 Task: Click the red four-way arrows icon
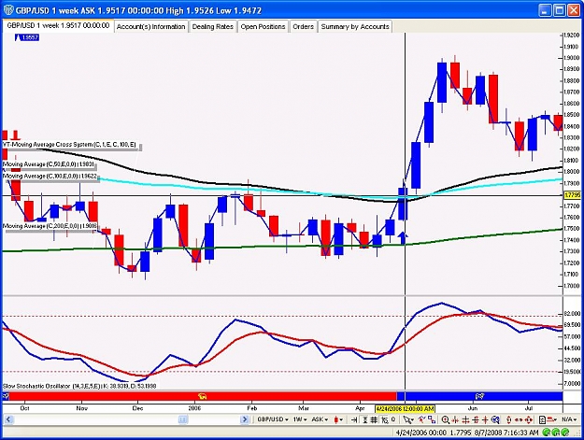pos(529,419)
